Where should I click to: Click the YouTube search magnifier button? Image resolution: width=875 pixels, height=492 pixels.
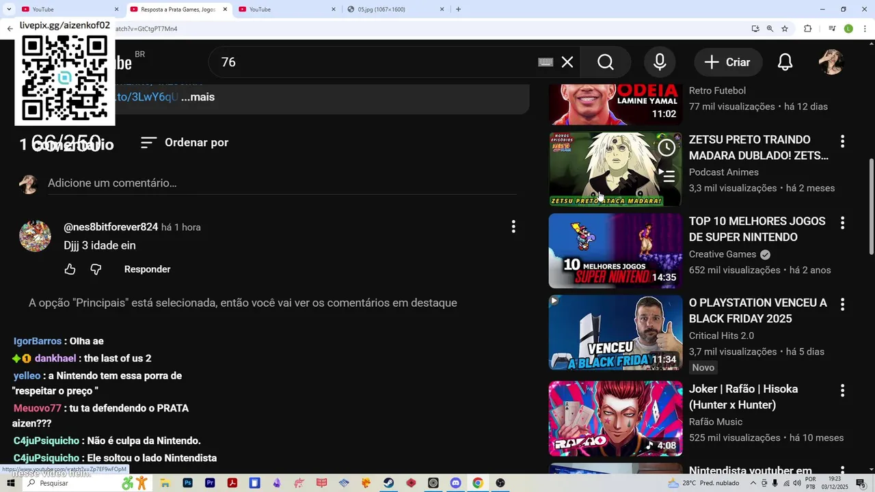pyautogui.click(x=606, y=62)
